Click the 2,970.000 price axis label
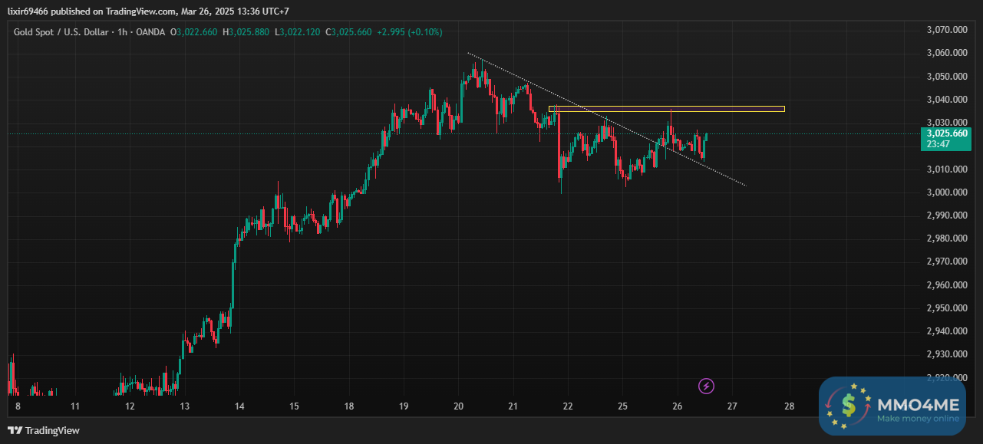The height and width of the screenshot is (444, 983). coord(946,261)
